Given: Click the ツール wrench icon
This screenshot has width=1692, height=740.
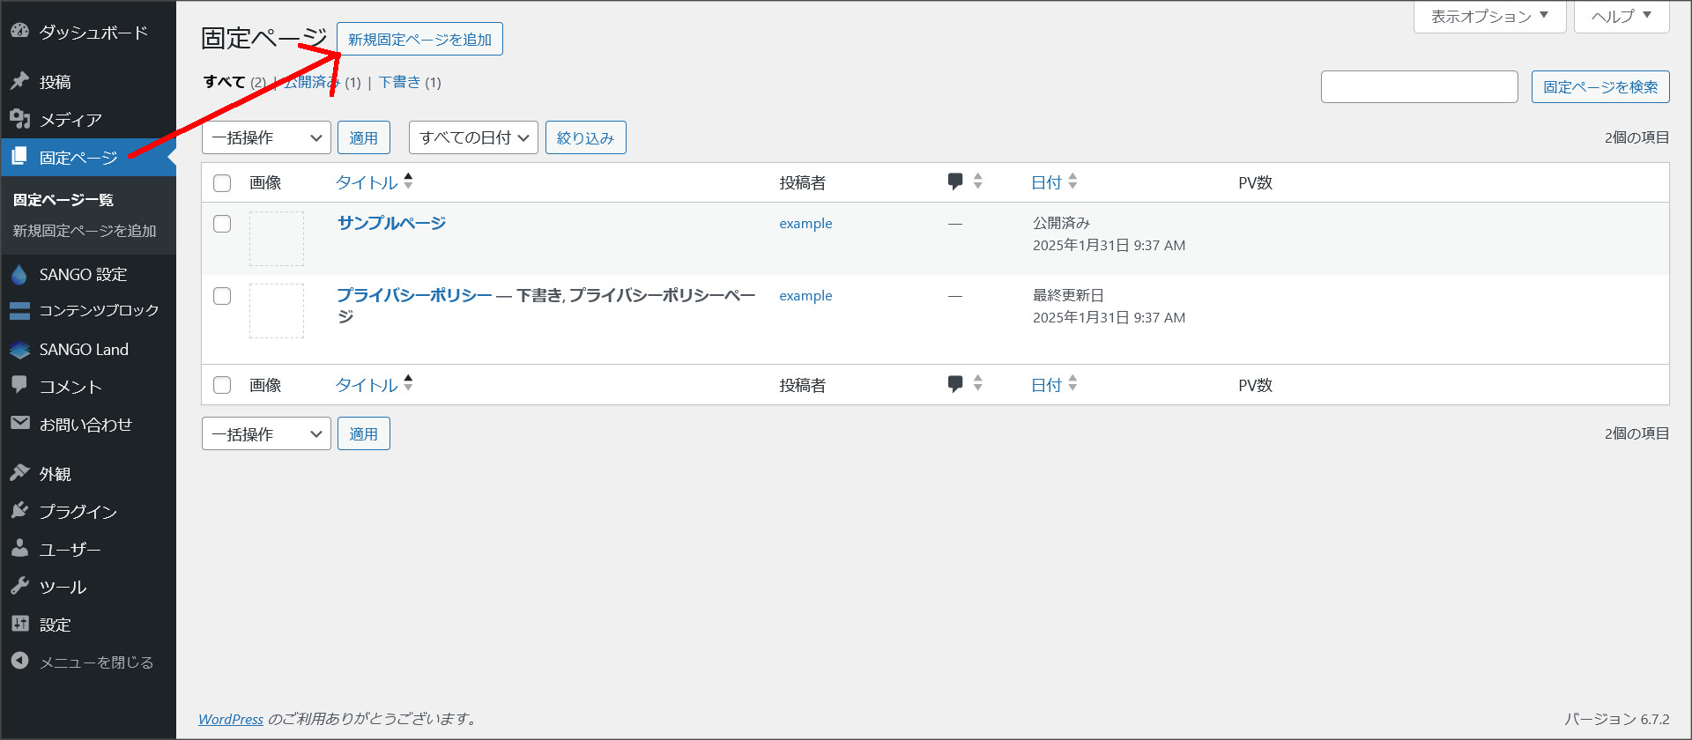Looking at the screenshot, I should click(x=19, y=586).
